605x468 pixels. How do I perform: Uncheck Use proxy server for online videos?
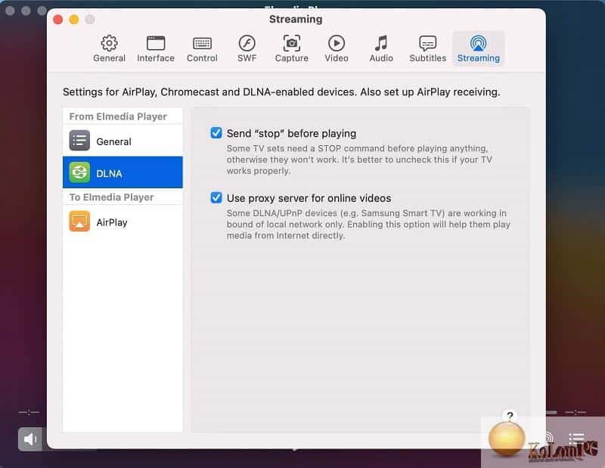216,197
